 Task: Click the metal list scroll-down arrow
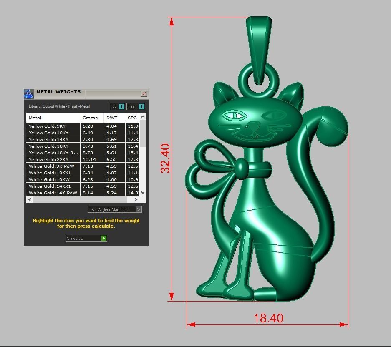[143, 192]
